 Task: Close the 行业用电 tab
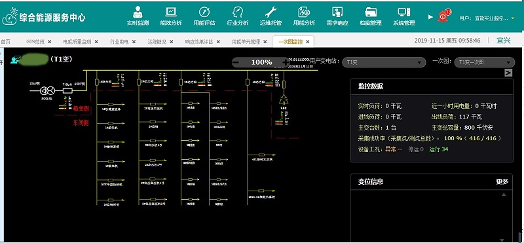pos(134,42)
